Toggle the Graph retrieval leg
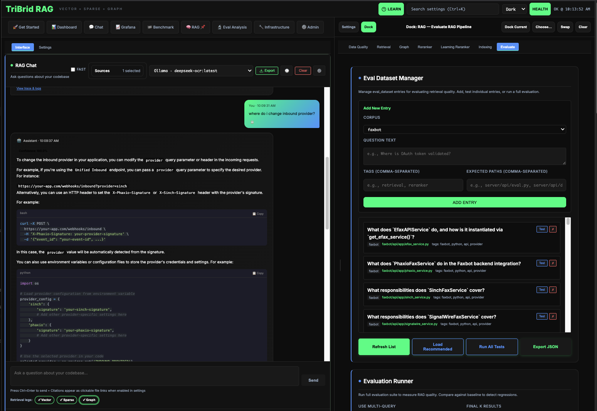 pyautogui.click(x=89, y=400)
